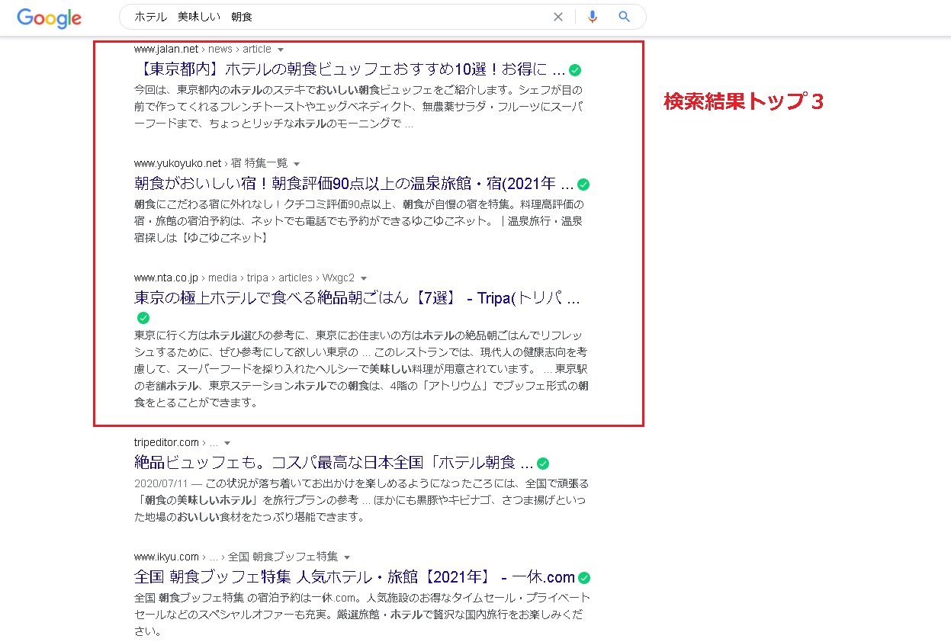Open 全国 朝食ブッフェ特集 一休.com link

[354, 577]
